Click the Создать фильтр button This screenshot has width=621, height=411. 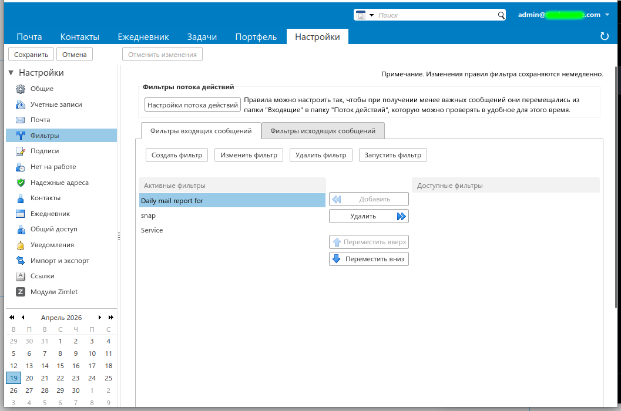coord(176,155)
